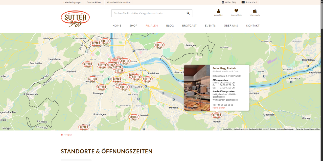Viewport: 323px width, 161px height.
Task: Open the SHOP menu item
Action: click(x=133, y=26)
